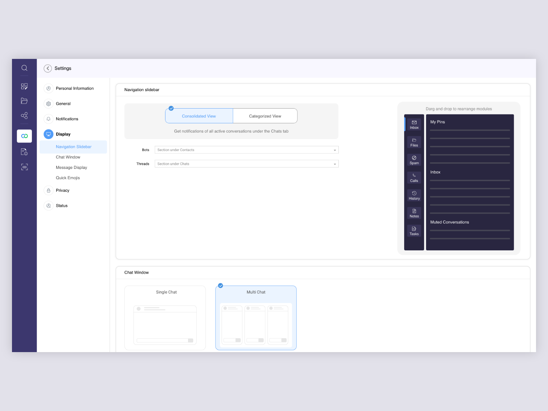Expand the Notifications settings section

point(67,119)
